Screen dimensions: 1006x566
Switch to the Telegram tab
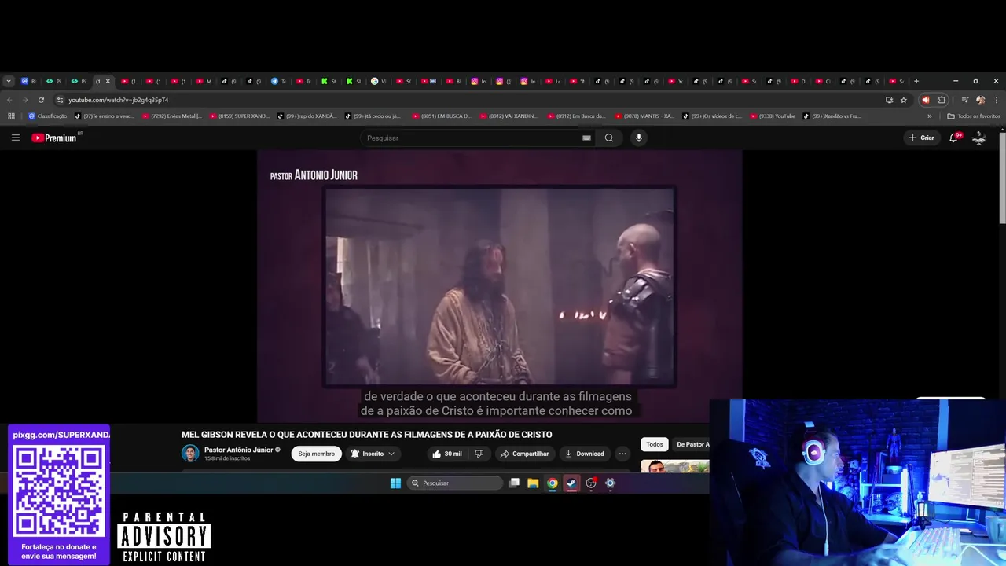pos(279,81)
